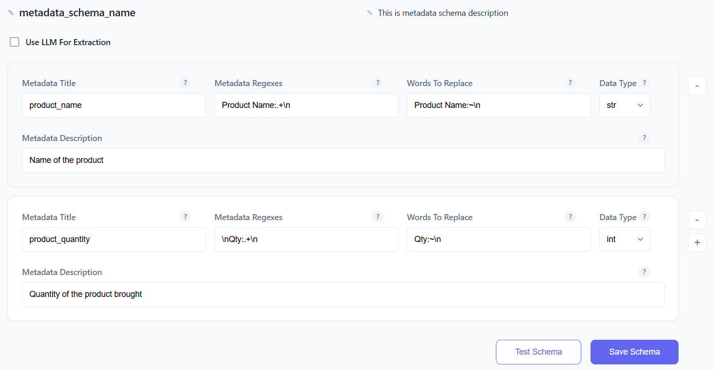Viewport: 714px width, 370px height.
Task: Open help icon for product_quantity Metadata Regexes
Action: [x=378, y=217]
